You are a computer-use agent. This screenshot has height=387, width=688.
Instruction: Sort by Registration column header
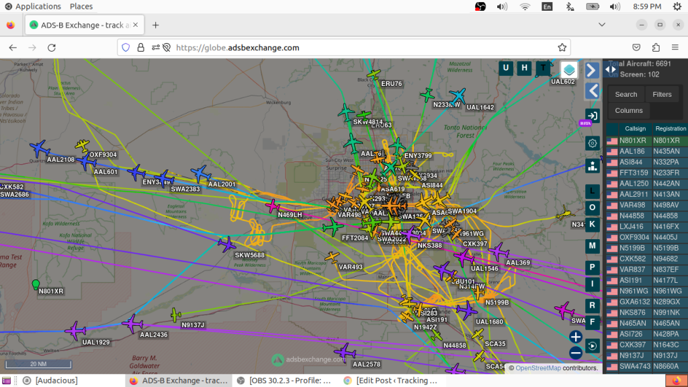click(x=670, y=128)
